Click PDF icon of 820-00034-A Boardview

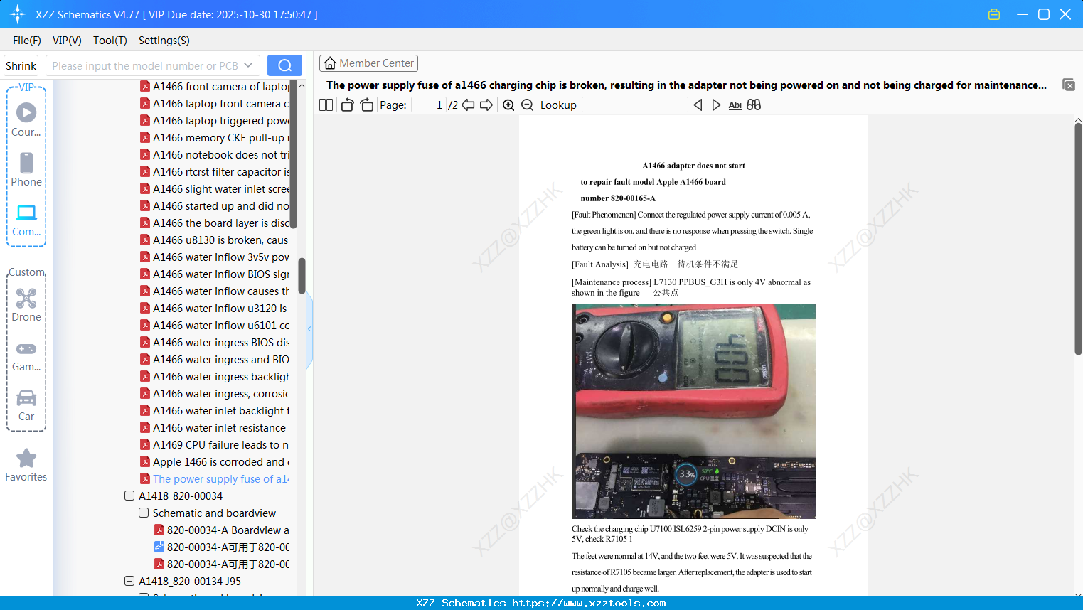click(x=159, y=530)
